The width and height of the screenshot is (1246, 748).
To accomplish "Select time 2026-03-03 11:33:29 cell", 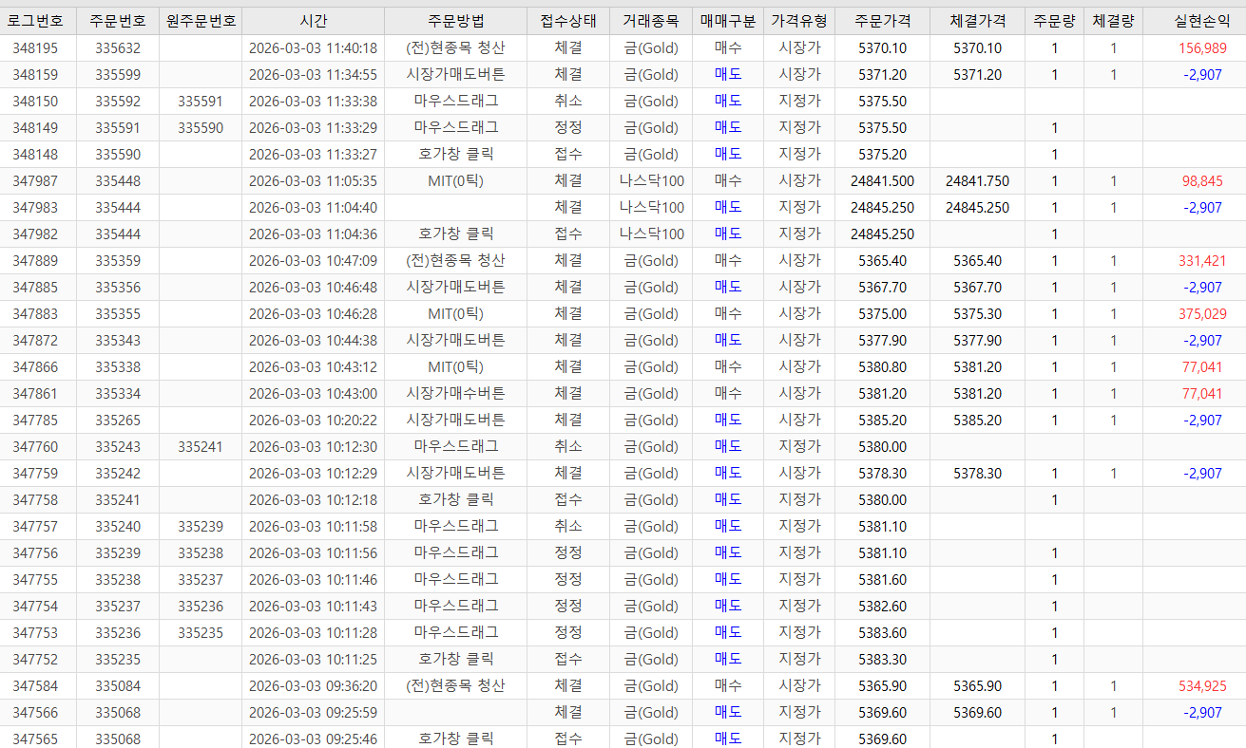I will click(x=313, y=128).
